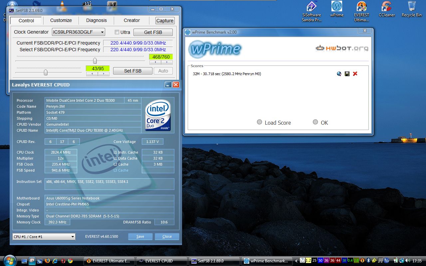This screenshot has width=426, height=266.
Task: Click the Current FSB frequency field
Action: (x=138, y=43)
